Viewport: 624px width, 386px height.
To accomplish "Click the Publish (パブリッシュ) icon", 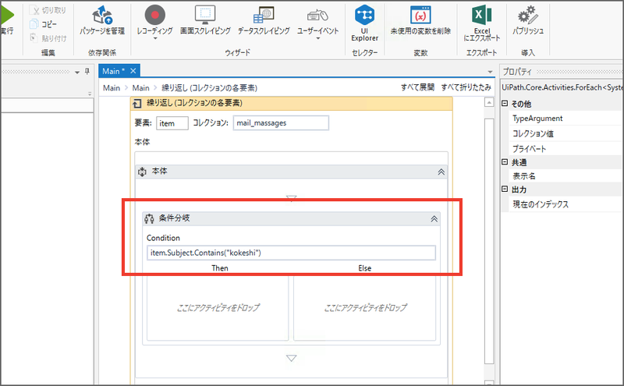I will click(x=528, y=15).
